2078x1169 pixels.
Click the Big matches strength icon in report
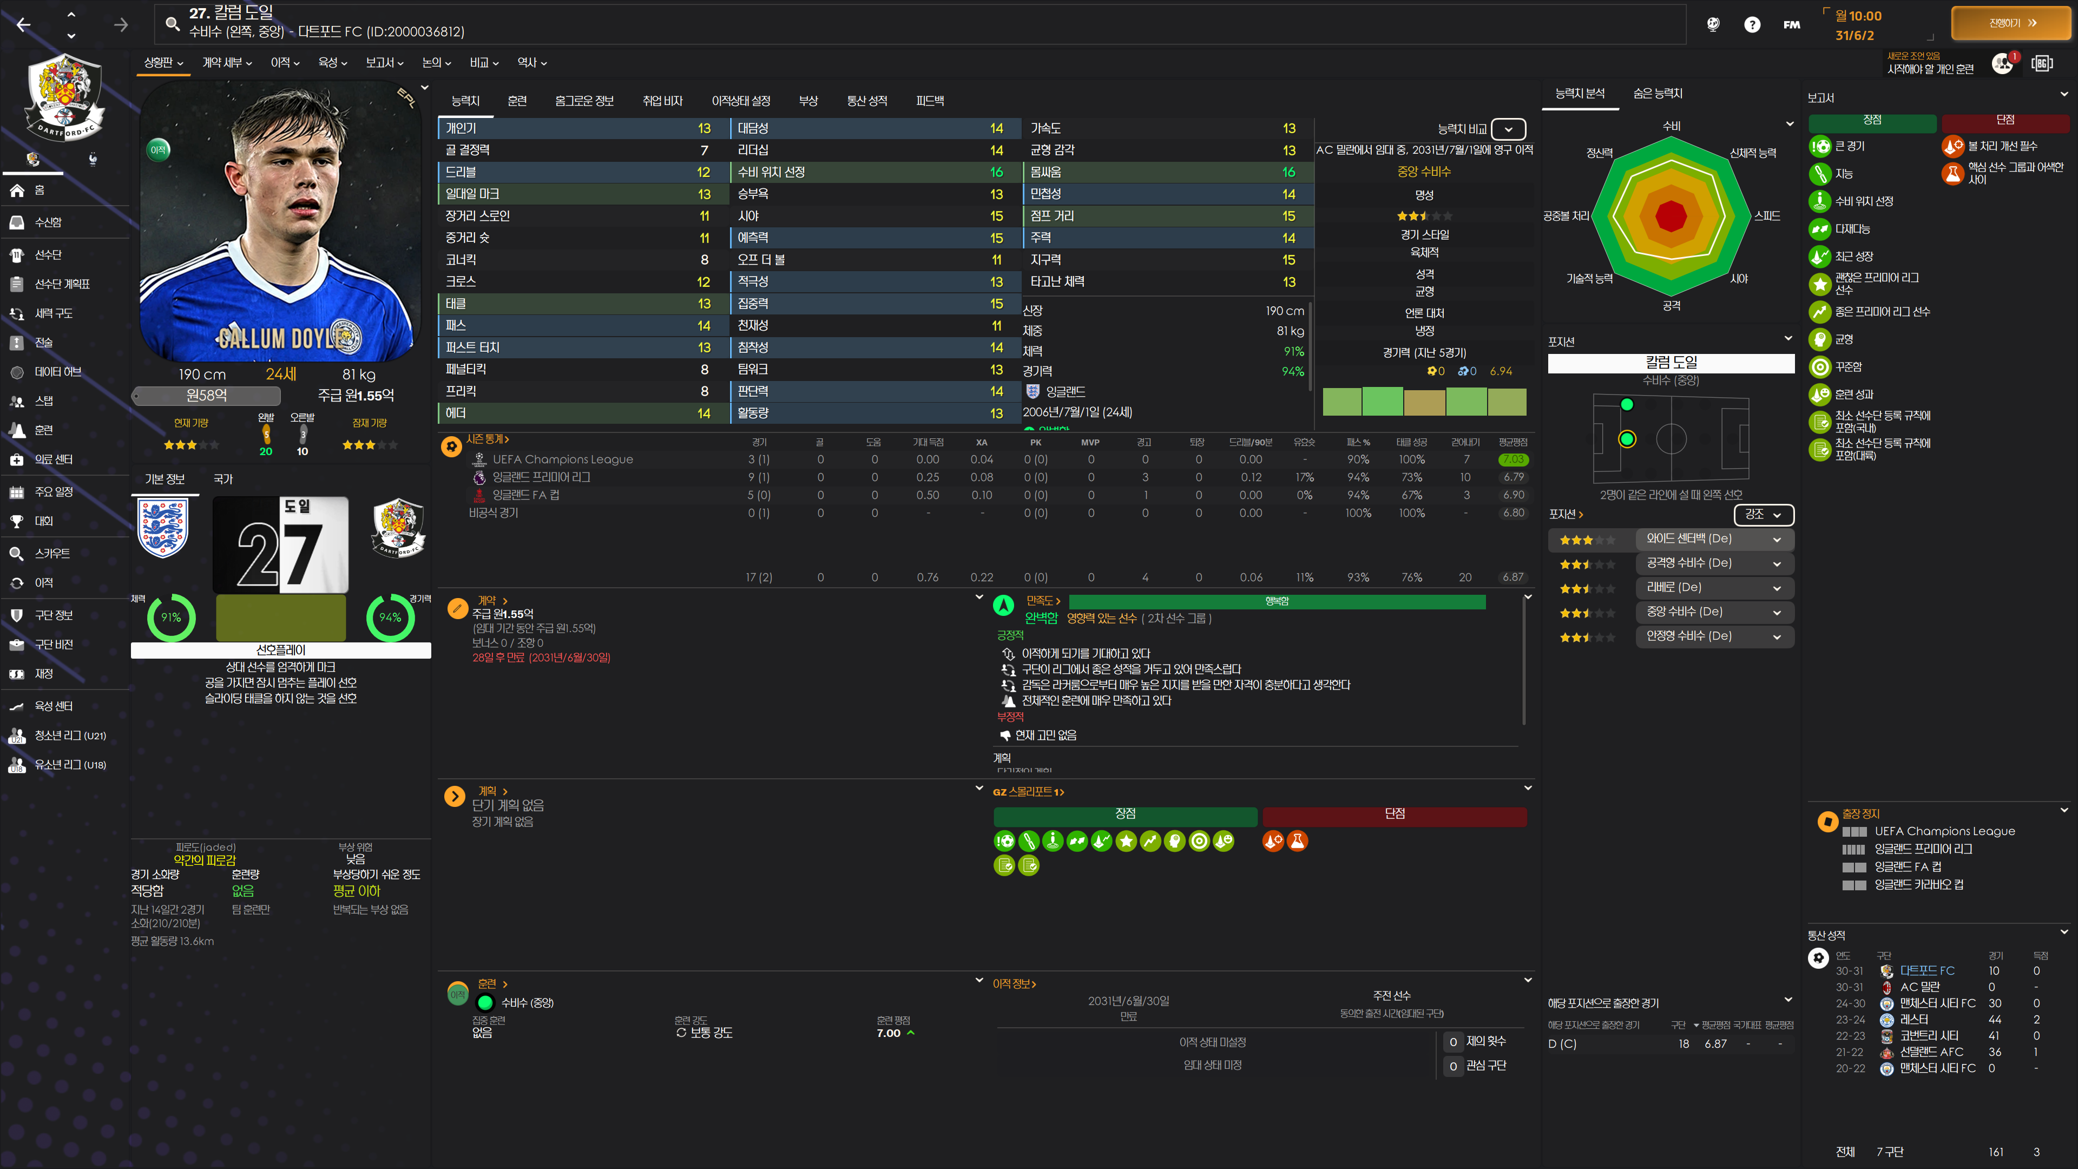click(x=1820, y=146)
